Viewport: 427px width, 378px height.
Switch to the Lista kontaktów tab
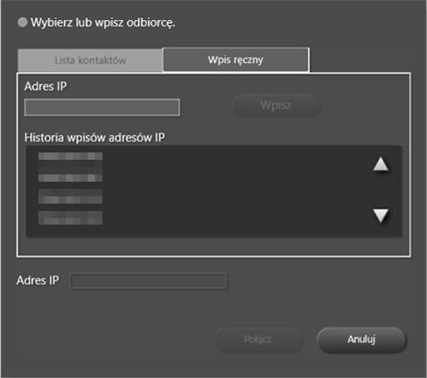[90, 60]
